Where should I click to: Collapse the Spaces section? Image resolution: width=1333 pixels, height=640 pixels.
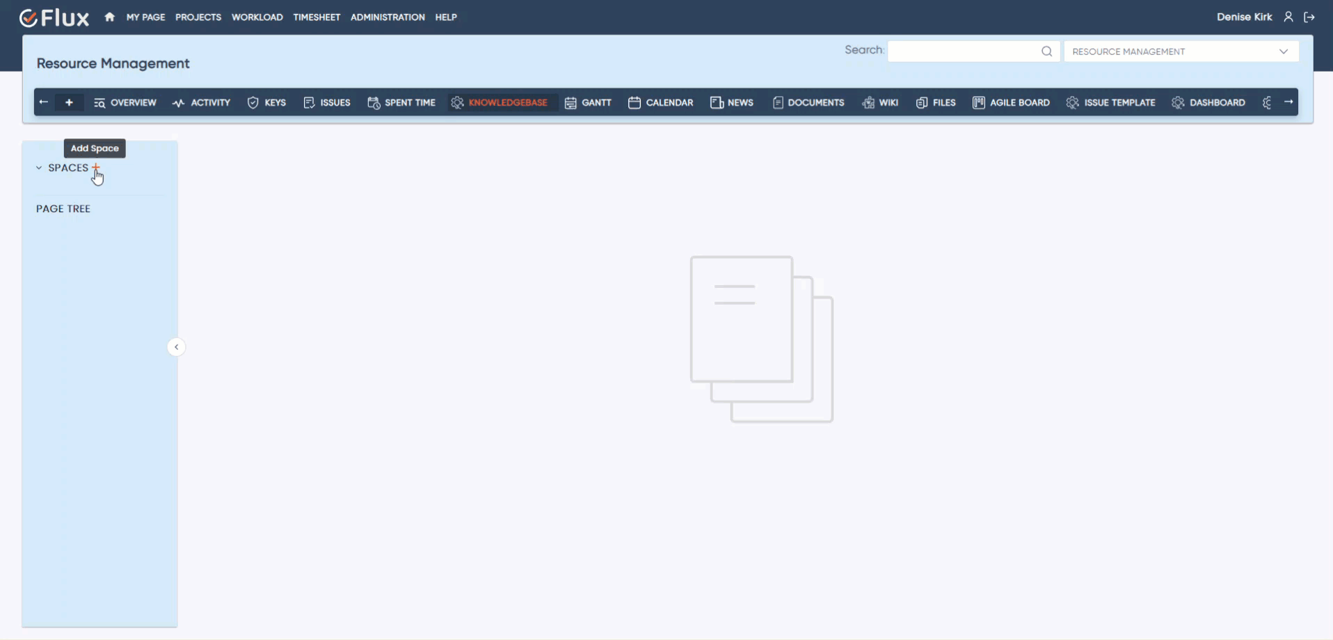[38, 168]
